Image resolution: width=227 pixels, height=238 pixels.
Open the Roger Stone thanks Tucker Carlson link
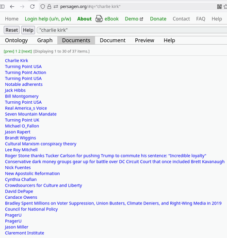pyautogui.click(x=106, y=156)
